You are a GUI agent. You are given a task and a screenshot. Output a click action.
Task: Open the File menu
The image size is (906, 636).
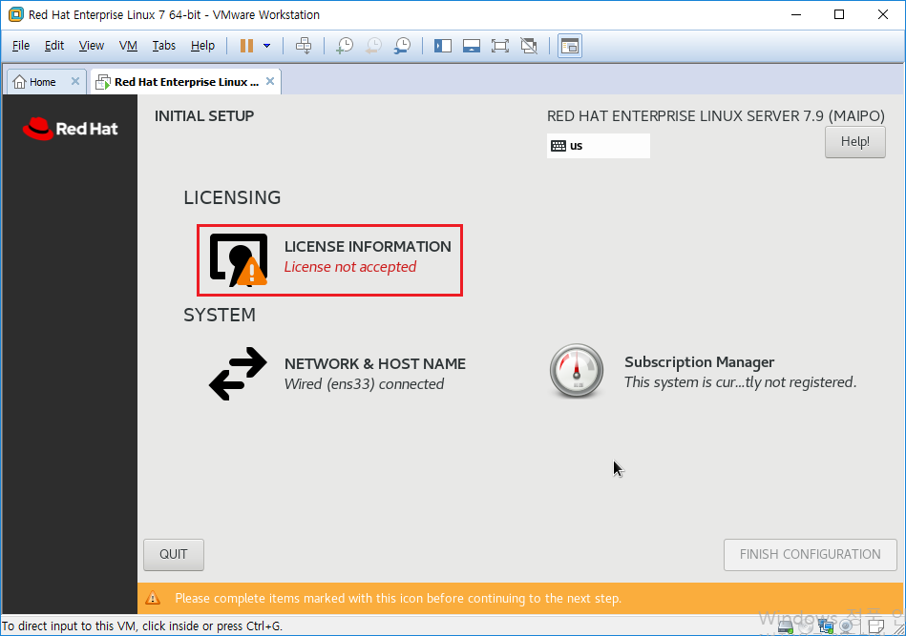21,46
